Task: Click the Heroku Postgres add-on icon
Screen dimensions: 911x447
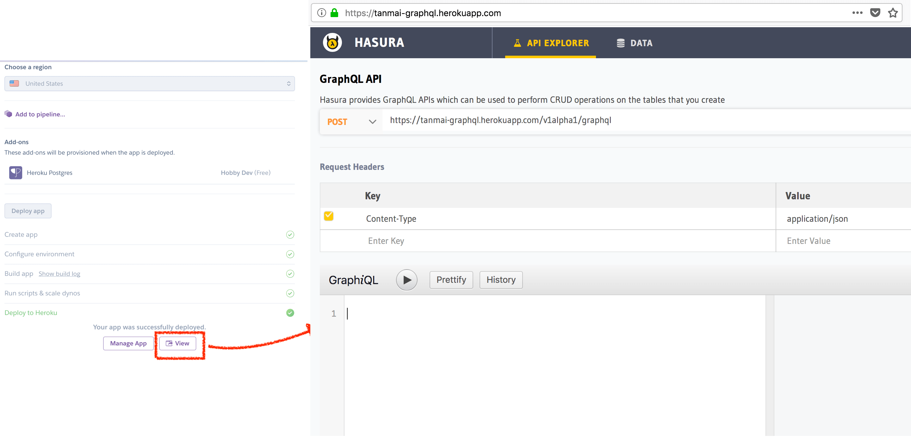Action: tap(15, 173)
